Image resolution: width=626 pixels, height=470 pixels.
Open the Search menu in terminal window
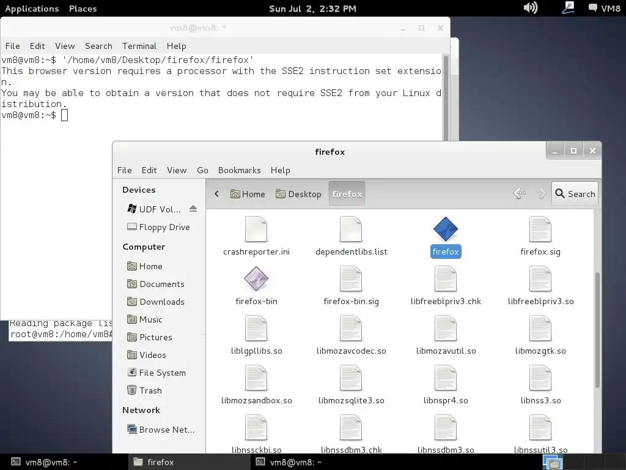click(98, 46)
